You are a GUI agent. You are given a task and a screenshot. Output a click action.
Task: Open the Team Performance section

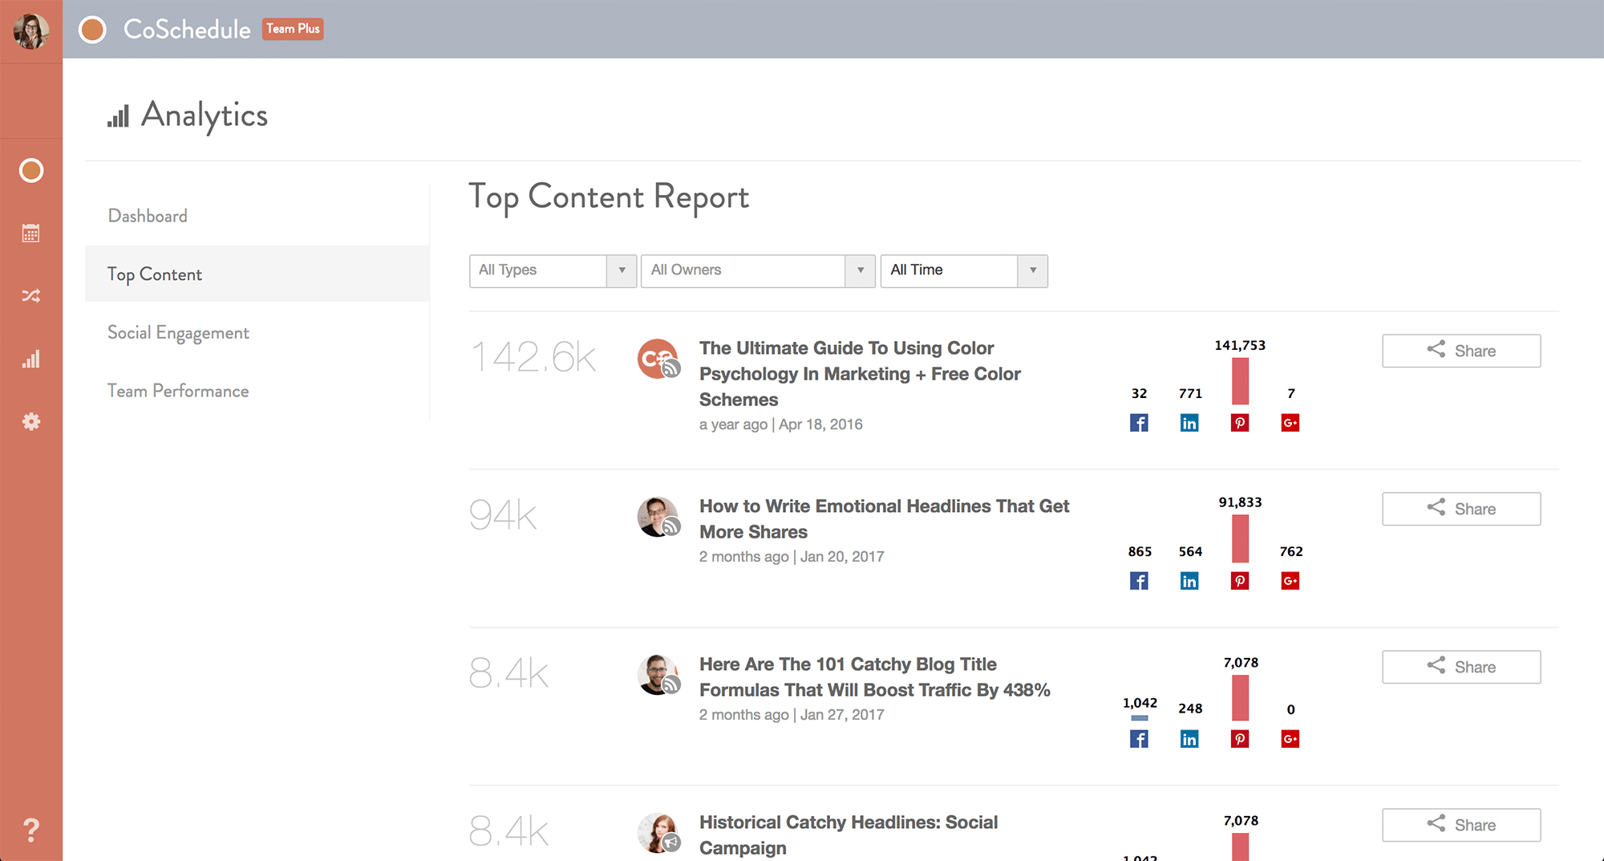[178, 391]
